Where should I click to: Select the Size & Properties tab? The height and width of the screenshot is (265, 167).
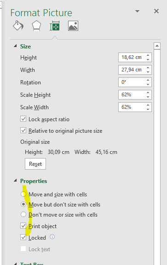[x=55, y=26]
